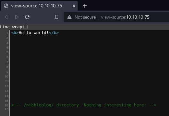169x116 pixels.
Task: Click the browser forward arrow button
Action: click(17, 17)
